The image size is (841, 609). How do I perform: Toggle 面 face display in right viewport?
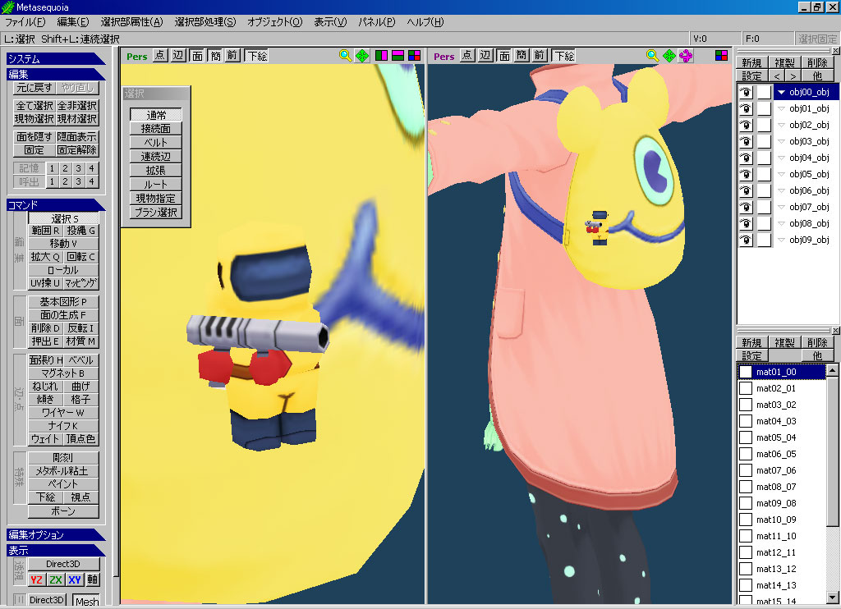click(x=504, y=55)
